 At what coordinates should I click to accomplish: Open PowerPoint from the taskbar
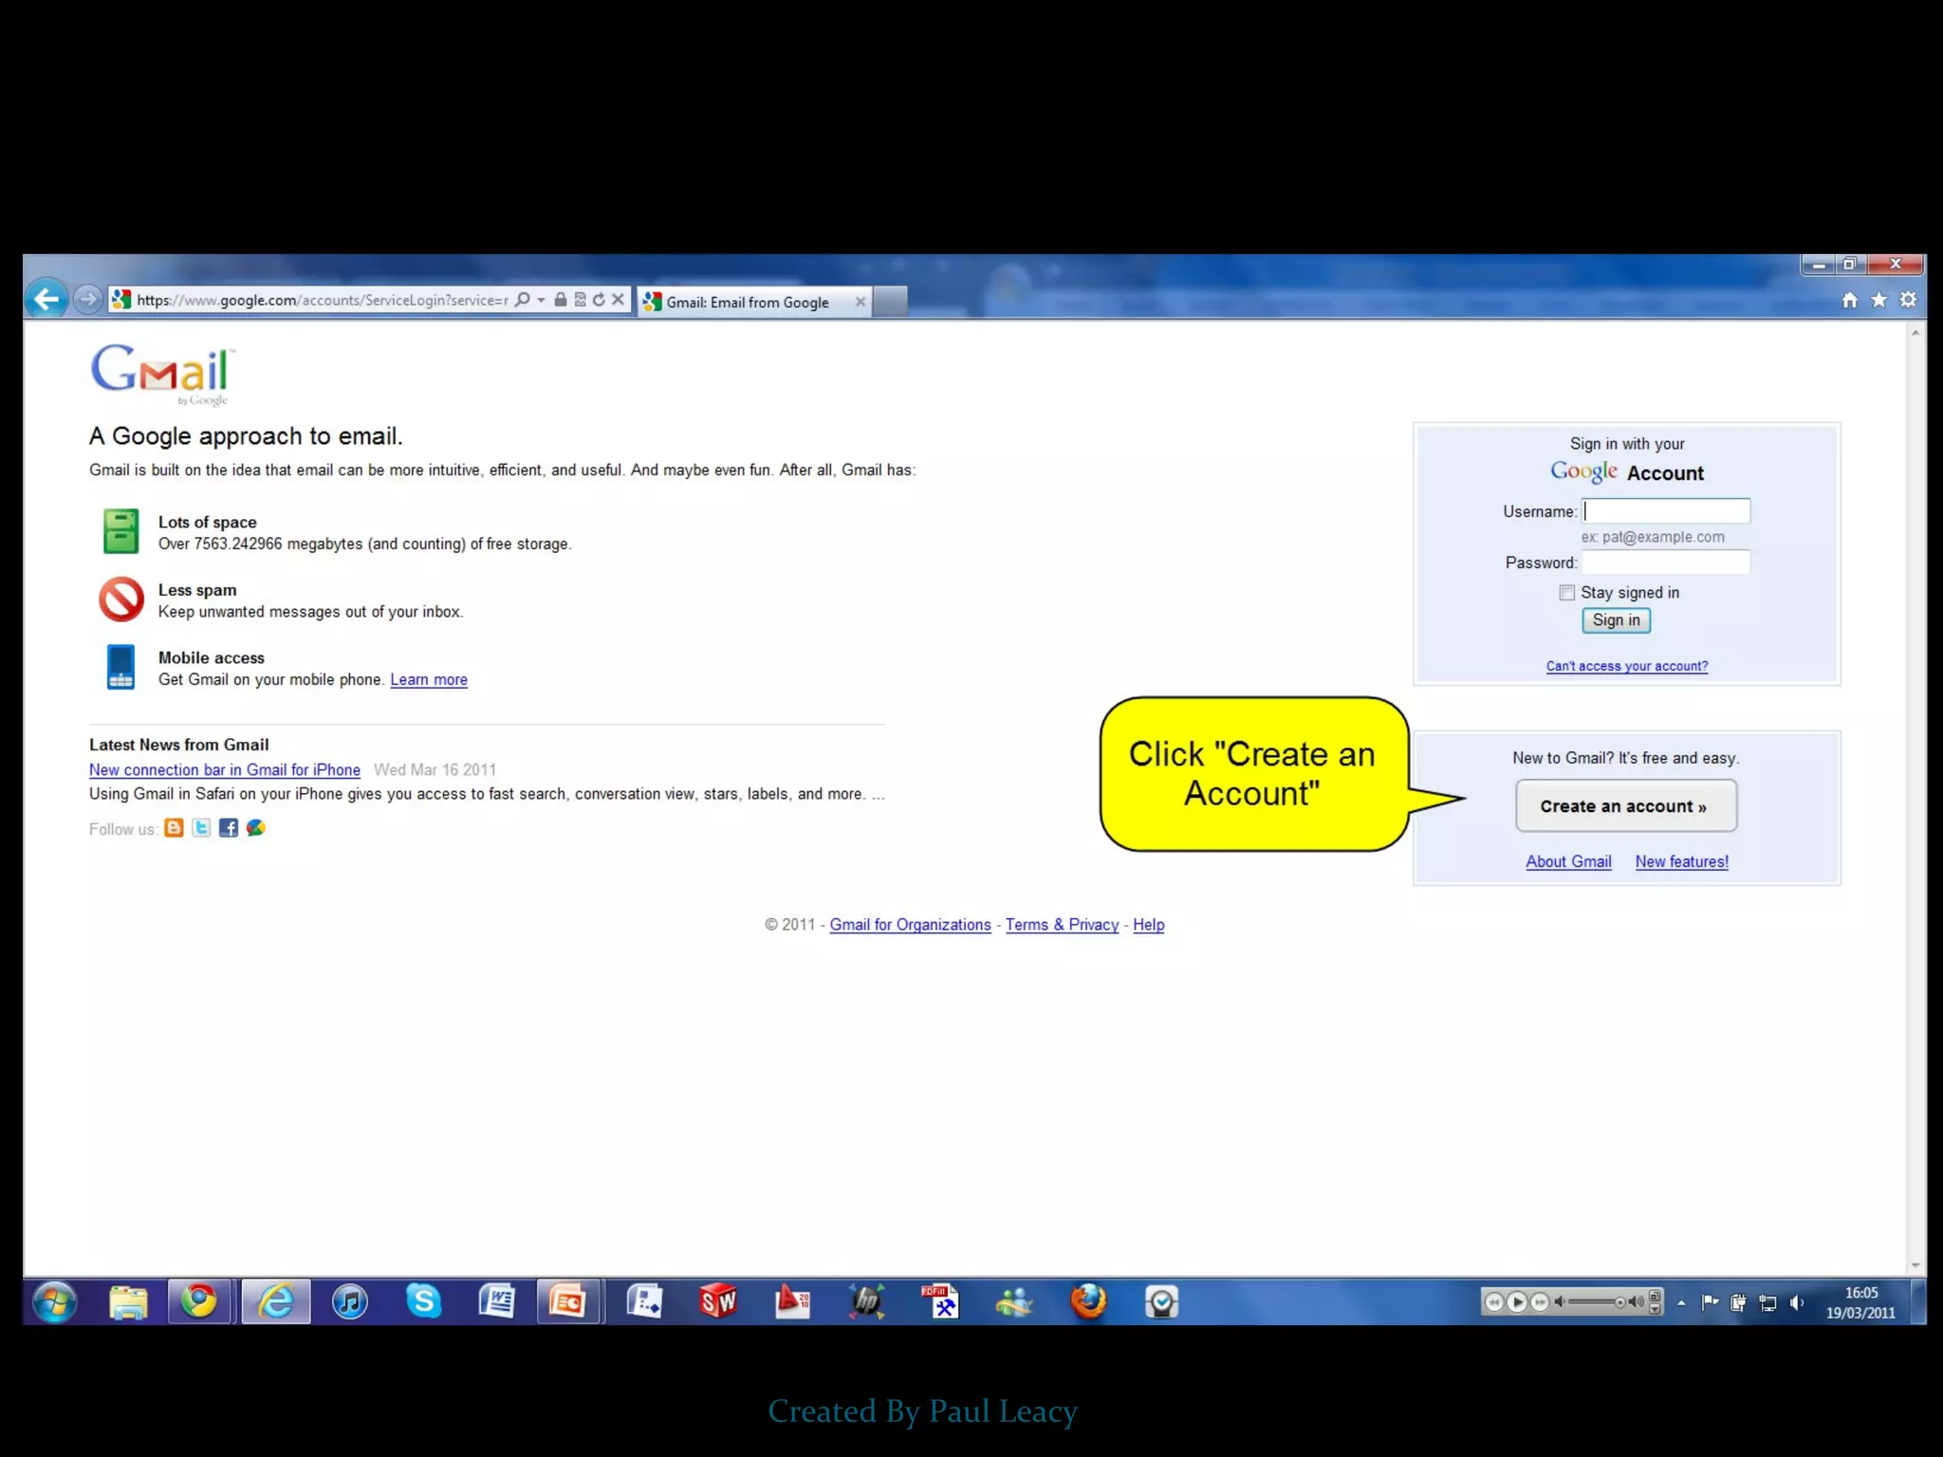click(x=568, y=1301)
